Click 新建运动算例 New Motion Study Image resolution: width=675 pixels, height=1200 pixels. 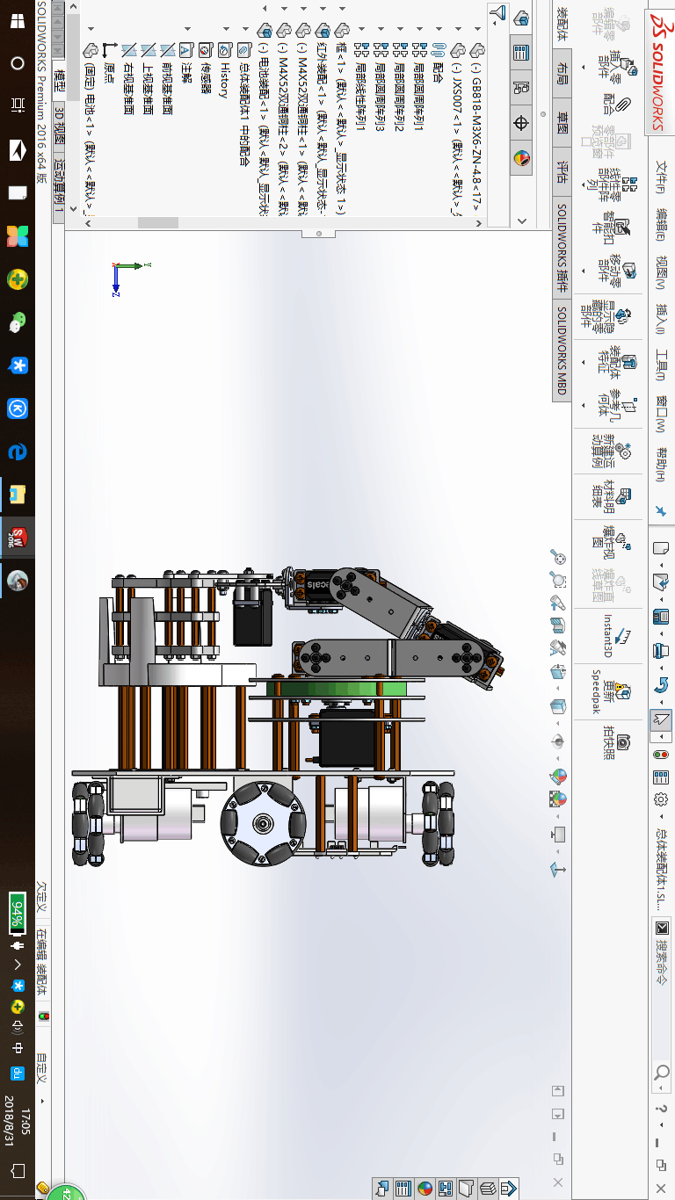click(609, 452)
